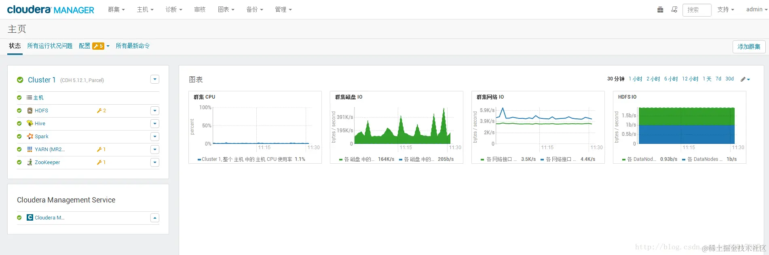Select the 1 天 time range
Image resolution: width=769 pixels, height=255 pixels.
(707, 79)
